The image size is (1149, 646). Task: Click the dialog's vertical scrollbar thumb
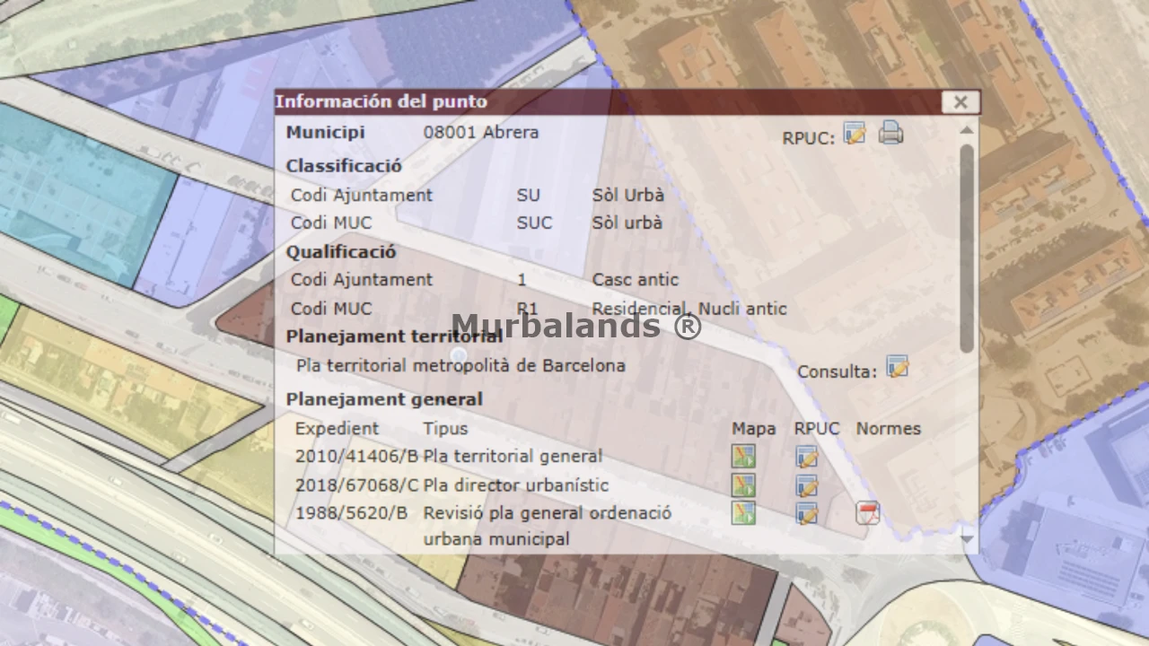(x=967, y=247)
